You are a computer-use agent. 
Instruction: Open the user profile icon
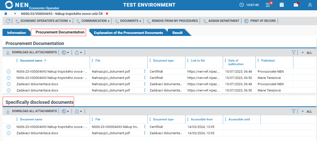(310, 5)
